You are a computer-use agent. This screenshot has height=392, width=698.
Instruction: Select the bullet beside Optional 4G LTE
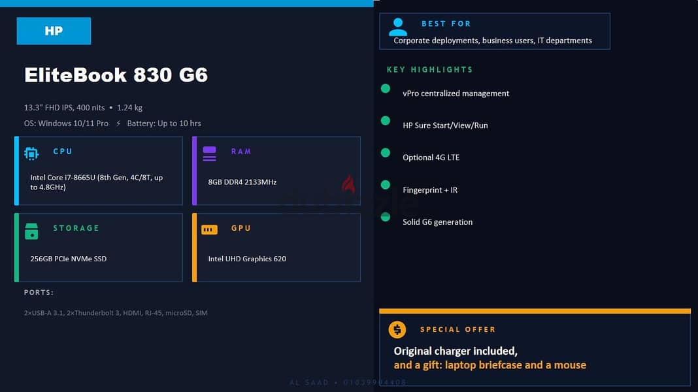coord(386,153)
